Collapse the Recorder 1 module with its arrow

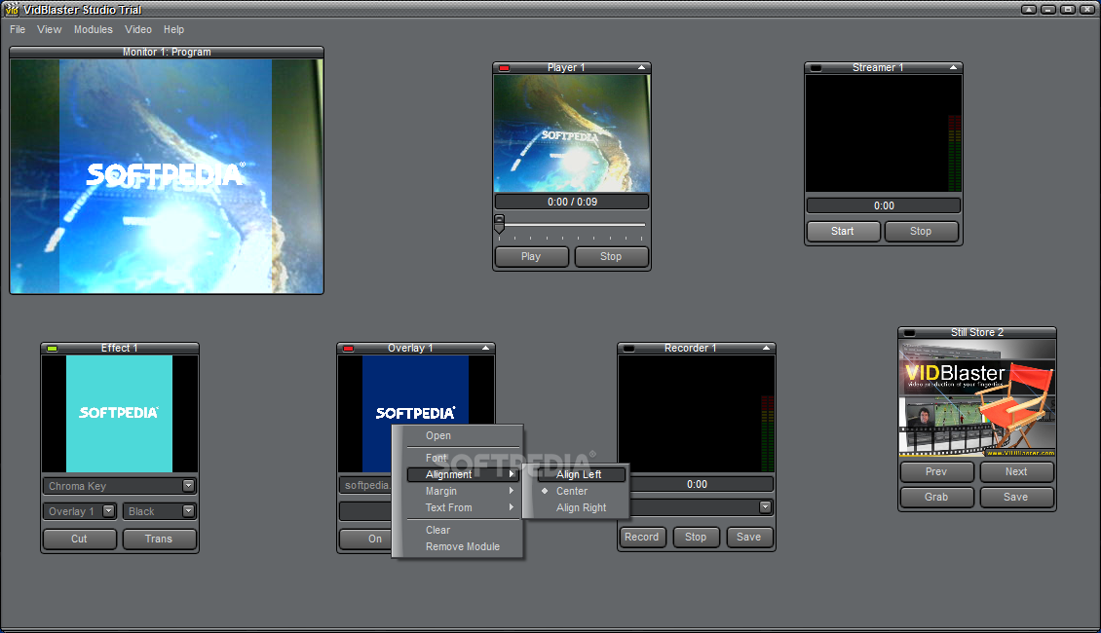tap(766, 348)
